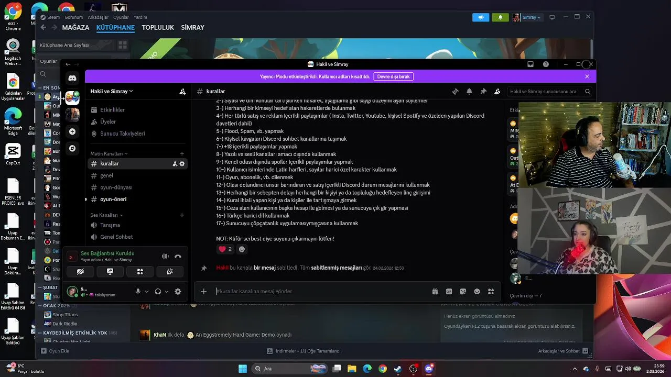
Task: Open pinned messages pin icon
Action: (x=483, y=91)
